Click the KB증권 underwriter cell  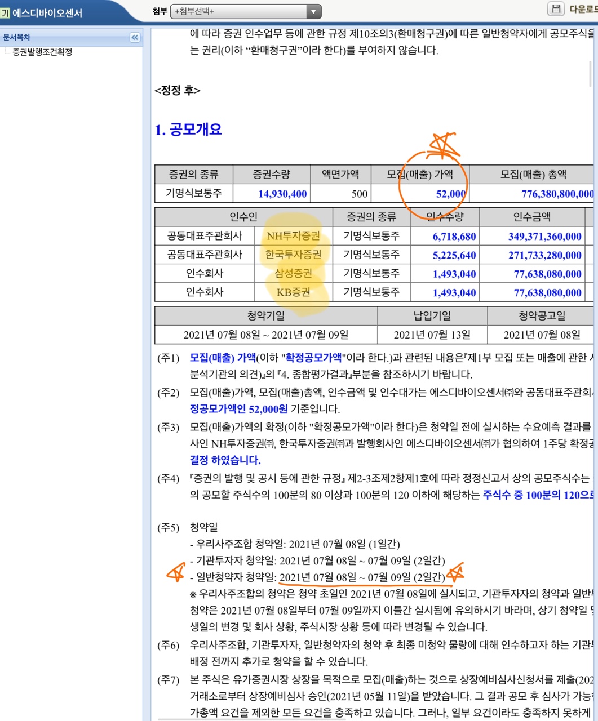(293, 292)
